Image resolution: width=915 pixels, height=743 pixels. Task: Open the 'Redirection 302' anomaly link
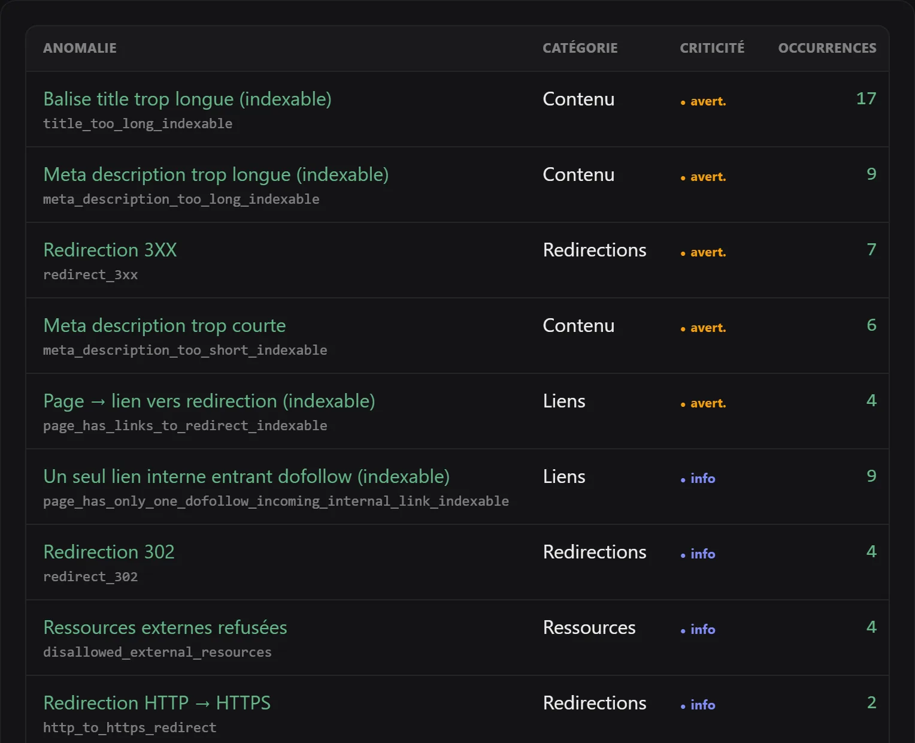pos(109,552)
